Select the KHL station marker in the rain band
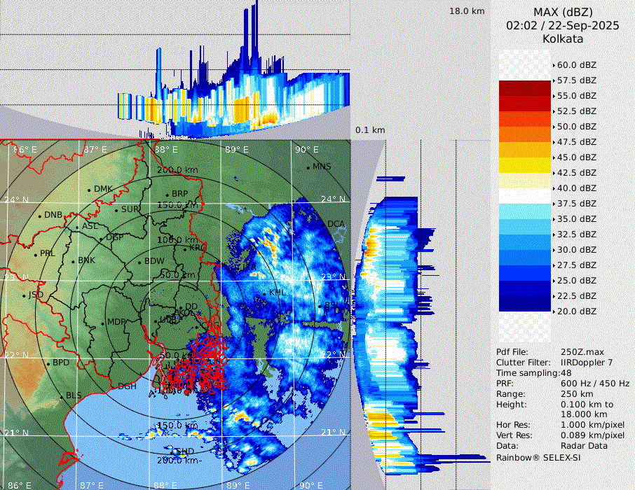The height and width of the screenshot is (490, 635). point(264,293)
